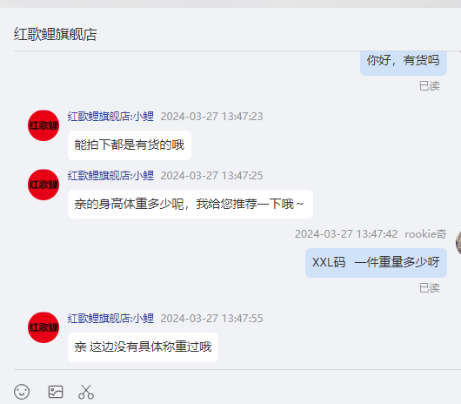Screen dimensions: 461x404
Task: Select the 能拍下都是有货的哦 message bubble
Action: click(130, 145)
